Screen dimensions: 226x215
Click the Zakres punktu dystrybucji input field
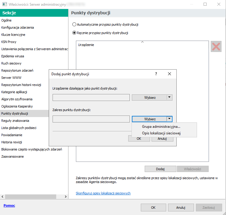pyautogui.click(x=91, y=119)
